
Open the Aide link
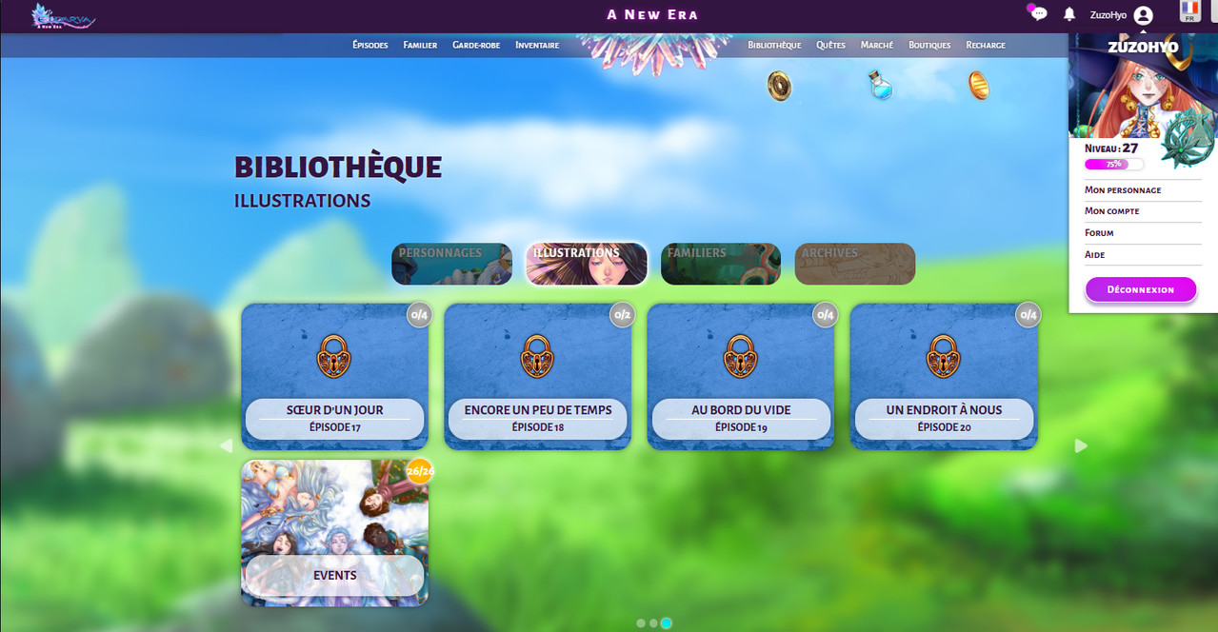coord(1094,255)
